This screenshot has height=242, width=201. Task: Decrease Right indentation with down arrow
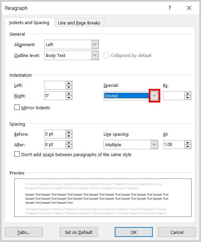click(x=69, y=97)
